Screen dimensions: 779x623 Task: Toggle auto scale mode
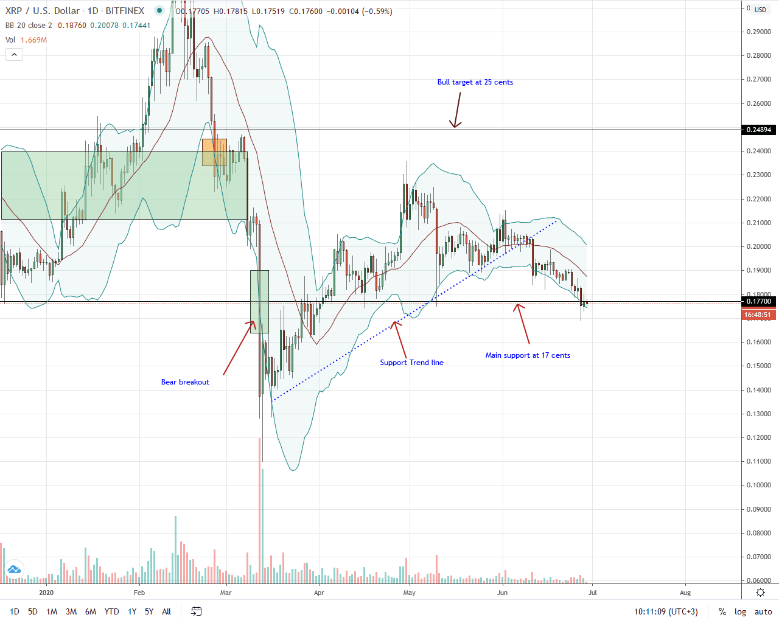click(763, 611)
